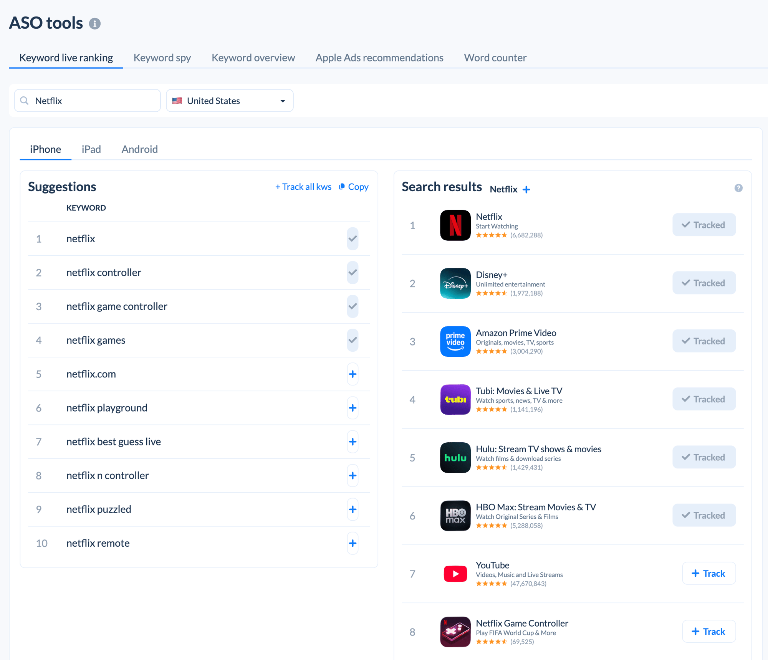Untrack the netflix game controller keyword checkmark
The width and height of the screenshot is (768, 660).
(353, 306)
